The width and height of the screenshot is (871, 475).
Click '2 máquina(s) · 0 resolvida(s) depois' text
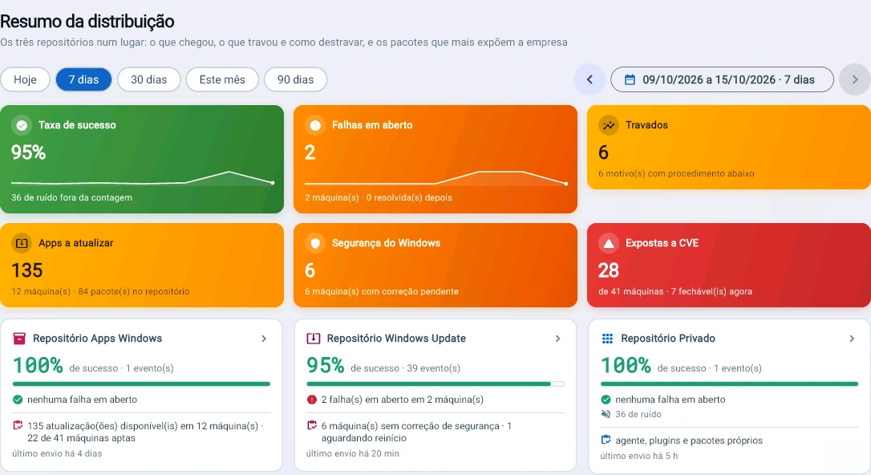(379, 197)
